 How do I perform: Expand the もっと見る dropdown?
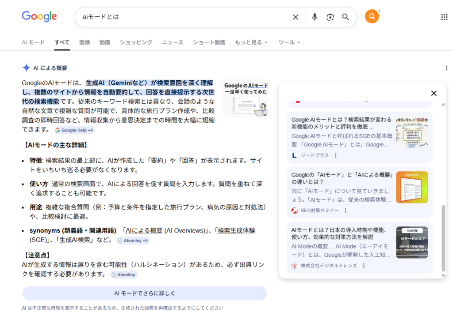(251, 42)
